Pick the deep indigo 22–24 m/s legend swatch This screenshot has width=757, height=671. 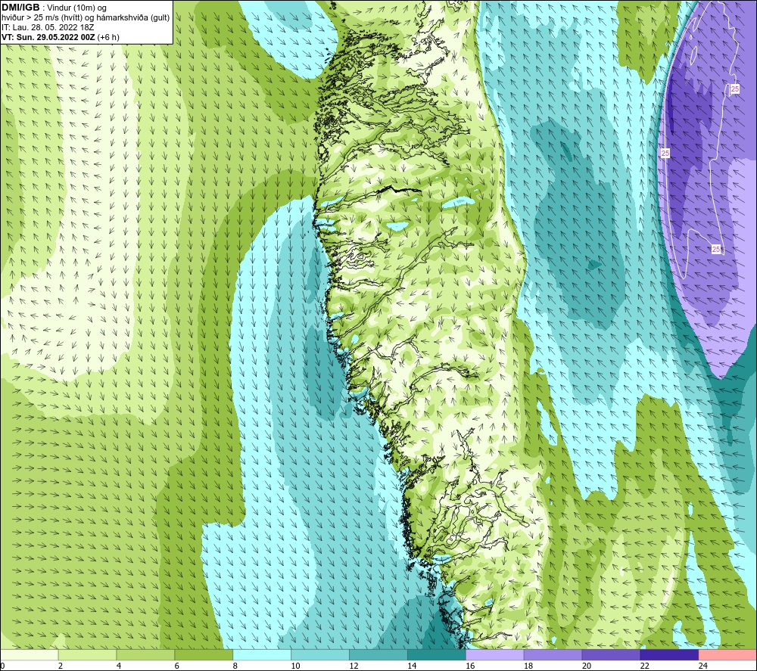point(669,655)
